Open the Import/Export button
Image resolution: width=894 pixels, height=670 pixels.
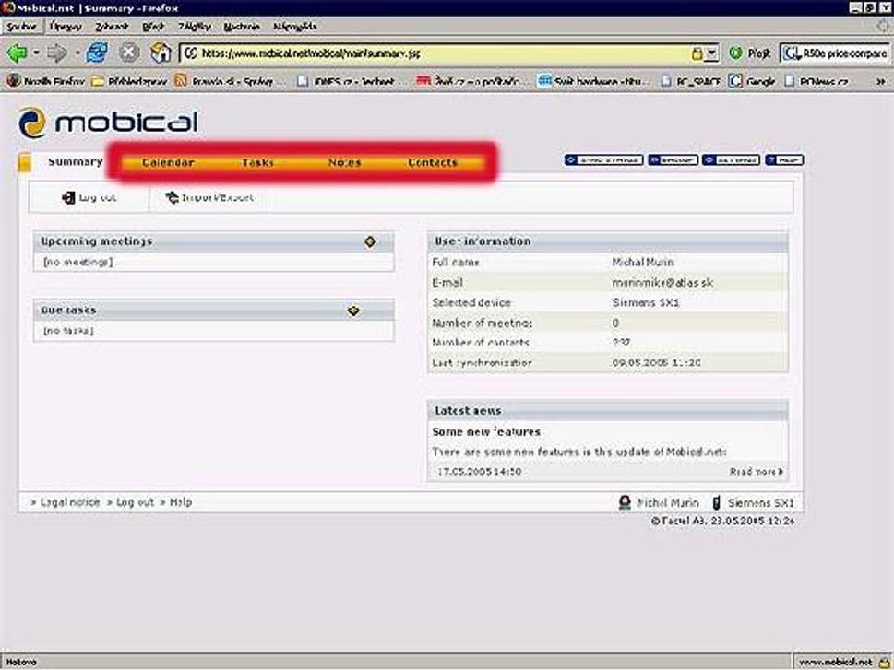[x=209, y=198]
